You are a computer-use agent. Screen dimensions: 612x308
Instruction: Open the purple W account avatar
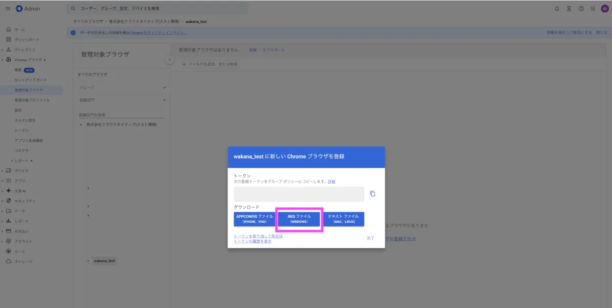pyautogui.click(x=604, y=9)
